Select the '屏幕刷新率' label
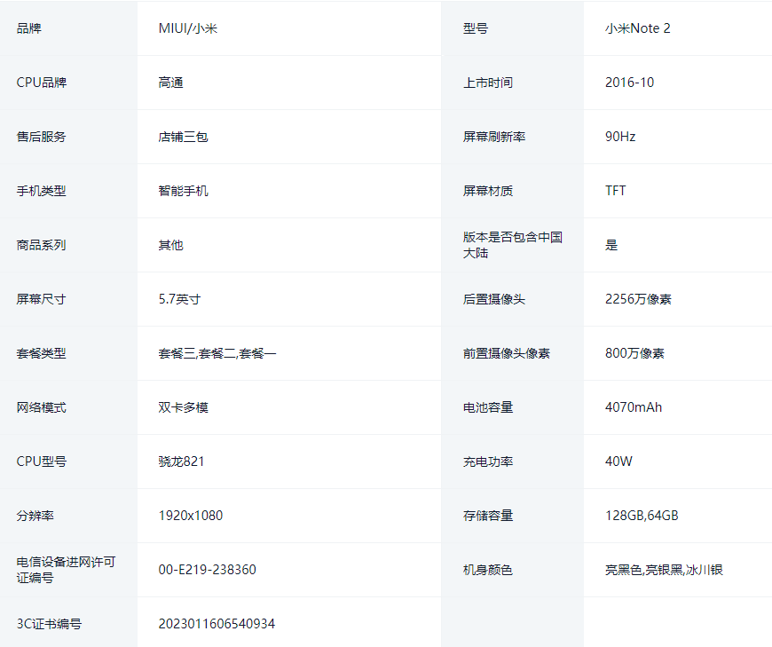Viewport: 772px width, 647px height. coord(494,137)
